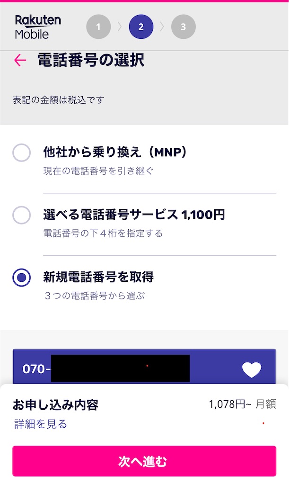Click step indicator 1 in the progress bar
The image size is (289, 485).
click(x=98, y=27)
